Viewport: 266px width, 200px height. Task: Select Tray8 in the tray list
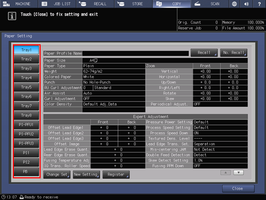point(26,115)
